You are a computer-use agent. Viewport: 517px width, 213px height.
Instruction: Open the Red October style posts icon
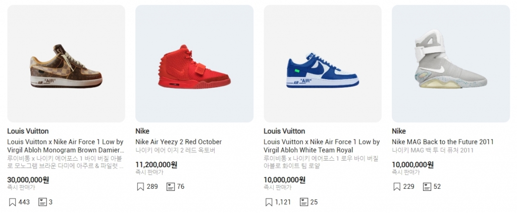click(x=171, y=187)
